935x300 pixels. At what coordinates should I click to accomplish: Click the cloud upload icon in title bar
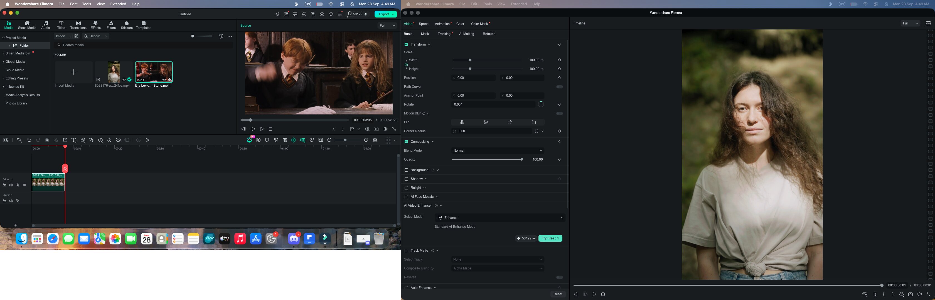tap(322, 14)
